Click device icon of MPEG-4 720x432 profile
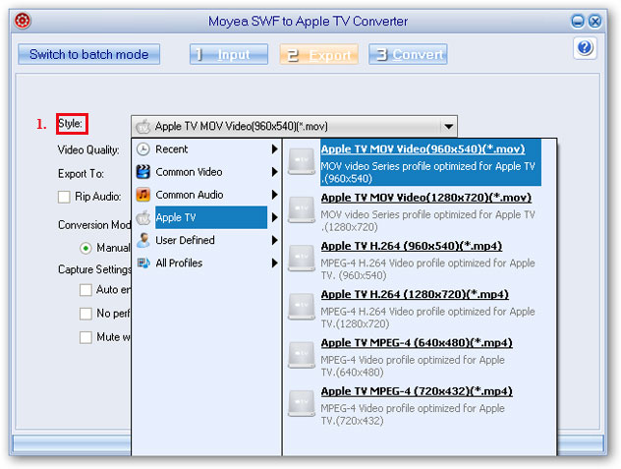 pyautogui.click(x=302, y=403)
